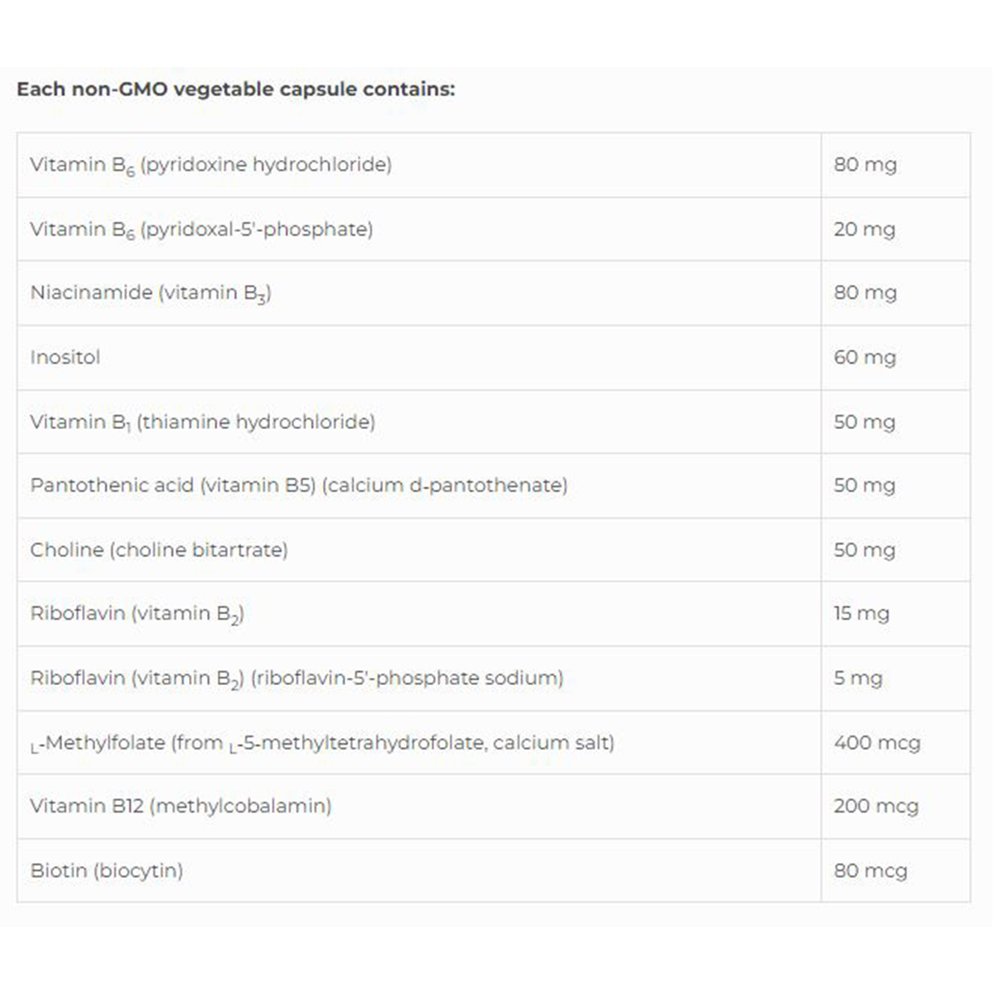Image resolution: width=994 pixels, height=994 pixels.
Task: Select the Biotin (biocytin) label
Action: pos(106,871)
